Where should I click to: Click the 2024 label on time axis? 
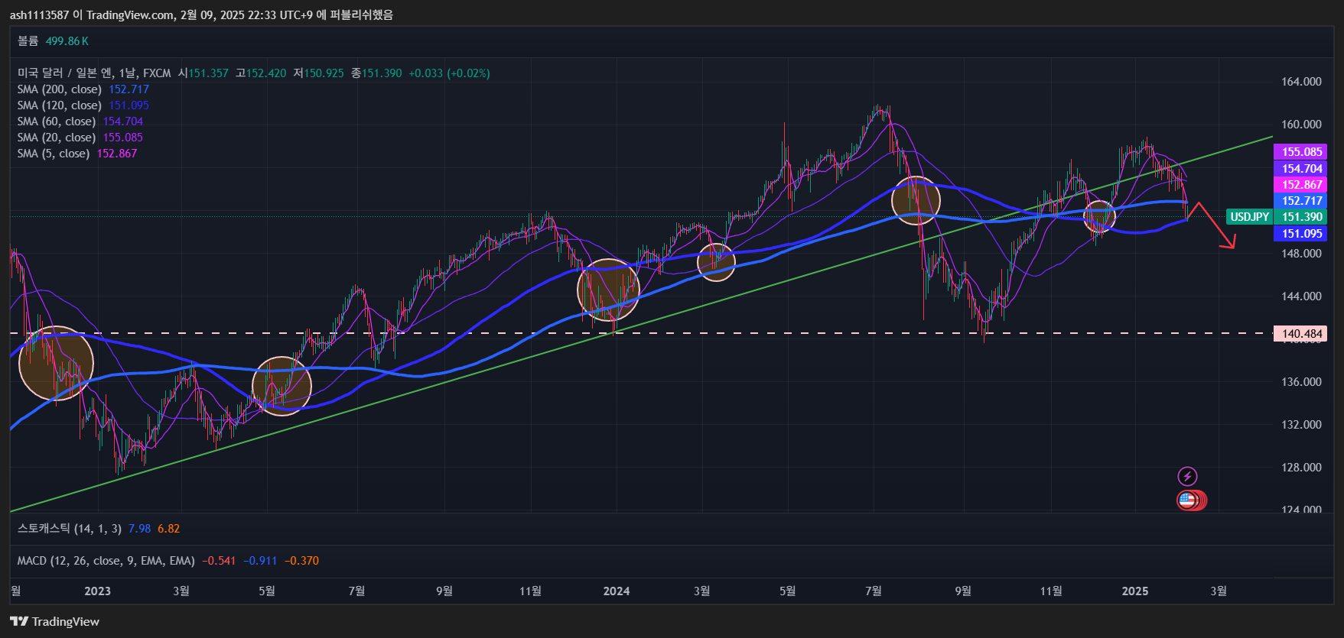point(617,591)
